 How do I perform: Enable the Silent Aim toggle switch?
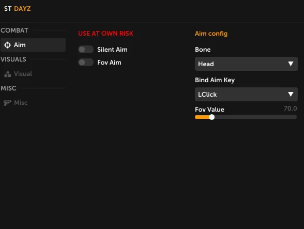[86, 50]
